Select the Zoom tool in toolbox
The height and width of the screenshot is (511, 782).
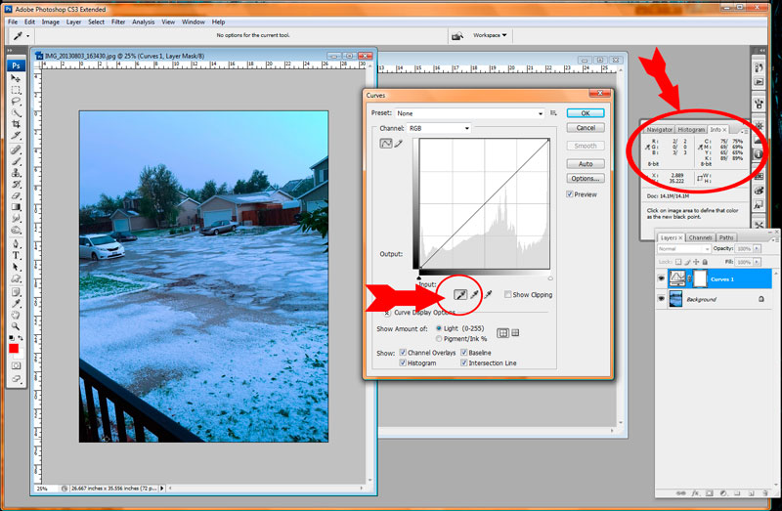pyautogui.click(x=16, y=326)
